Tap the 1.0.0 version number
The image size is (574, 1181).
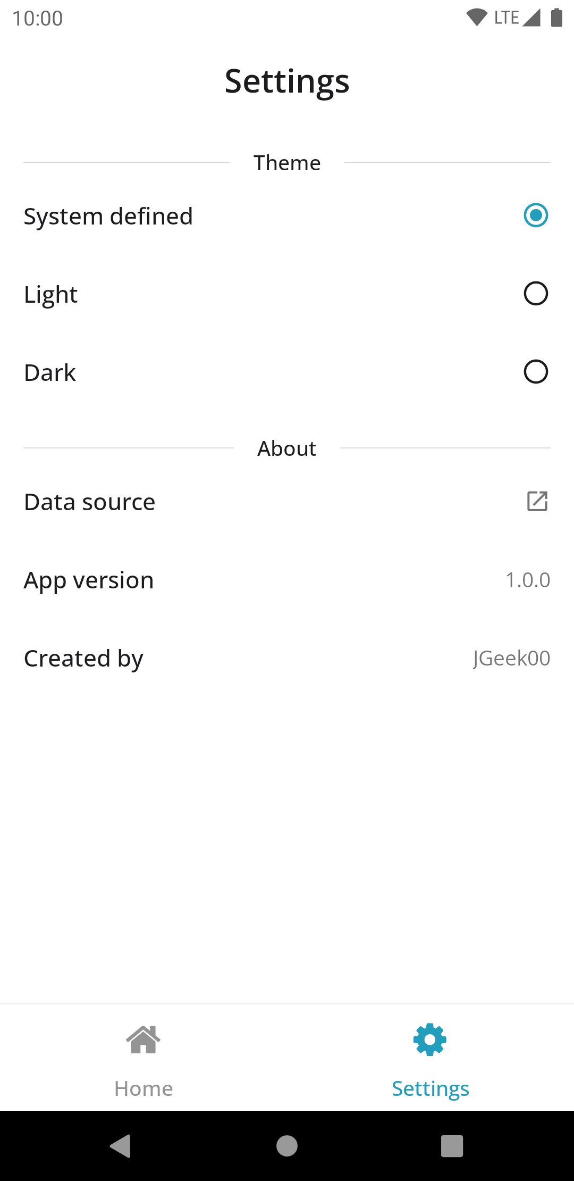click(527, 580)
